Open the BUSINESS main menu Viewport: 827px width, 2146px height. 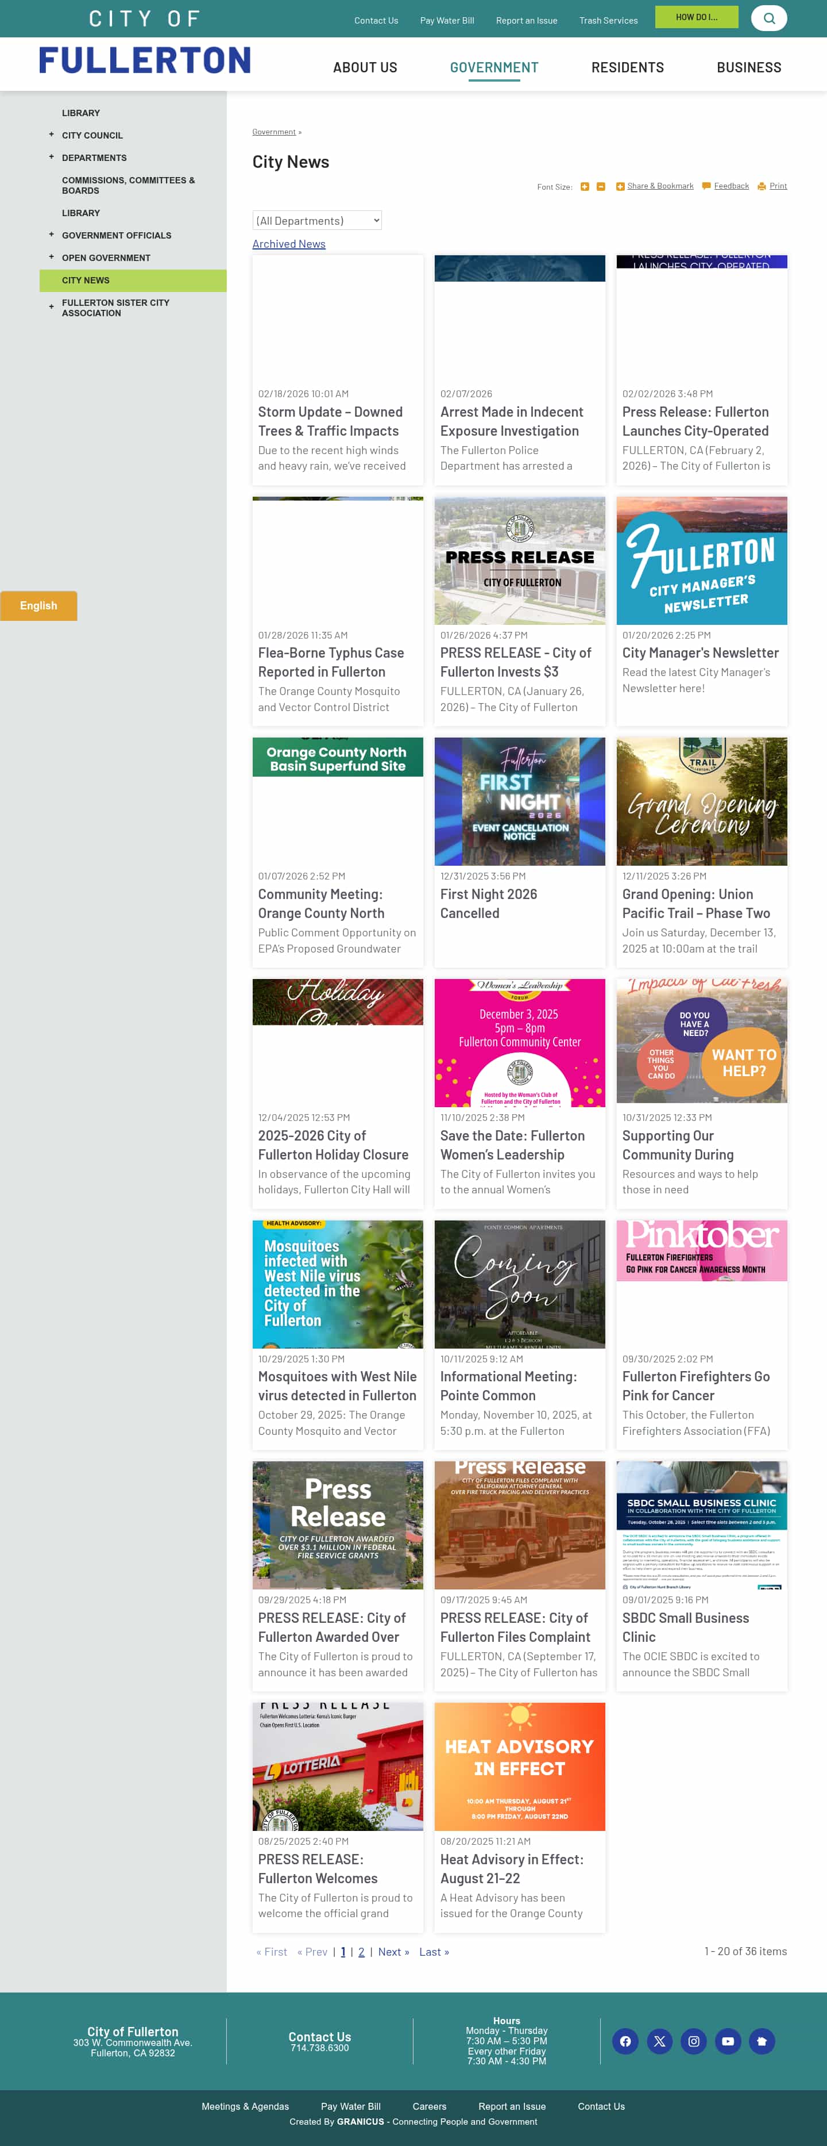749,67
